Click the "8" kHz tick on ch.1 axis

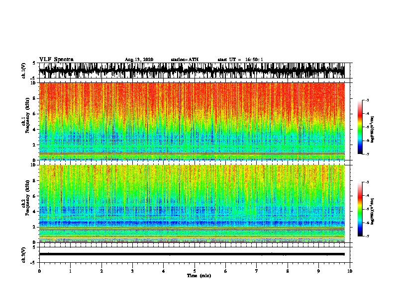(x=34, y=98)
